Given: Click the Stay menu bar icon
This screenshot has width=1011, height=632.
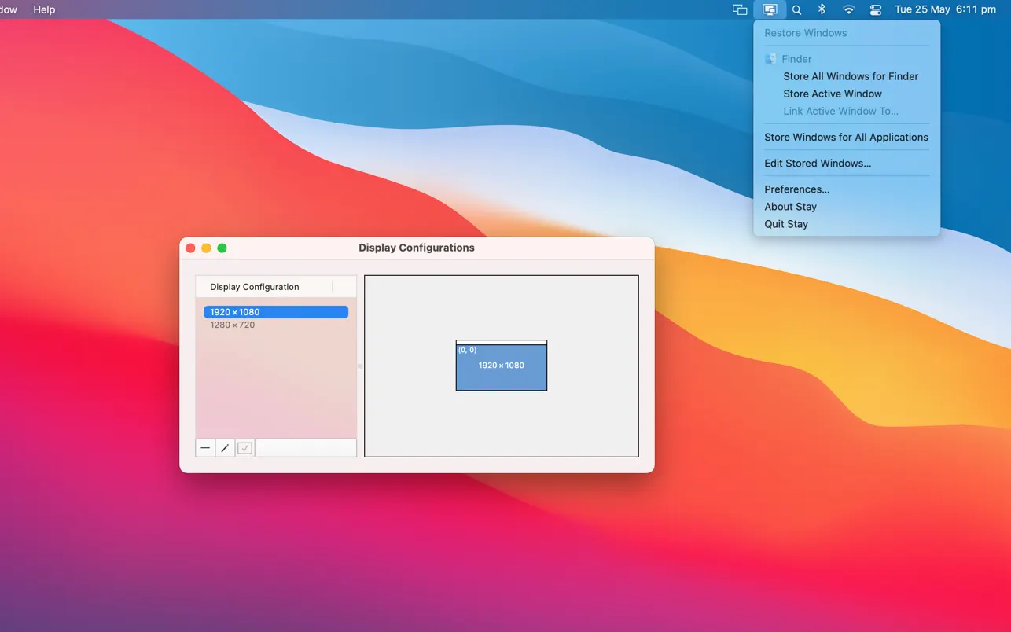Looking at the screenshot, I should 770,9.
